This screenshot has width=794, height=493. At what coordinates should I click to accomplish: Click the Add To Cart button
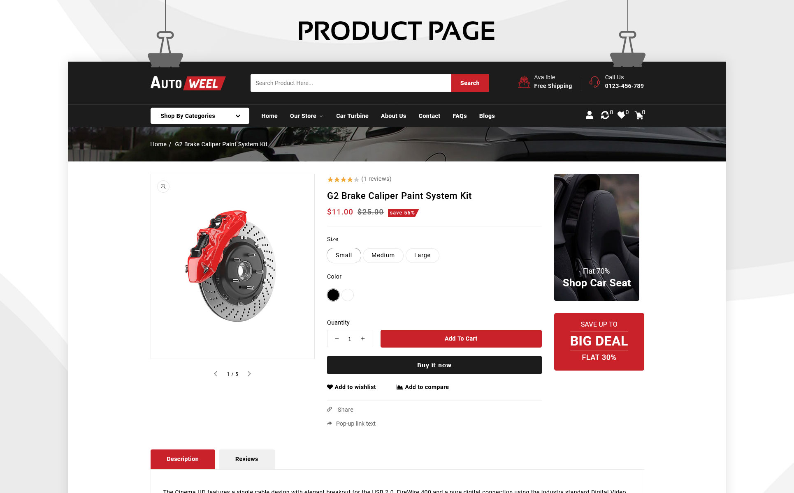pos(461,339)
